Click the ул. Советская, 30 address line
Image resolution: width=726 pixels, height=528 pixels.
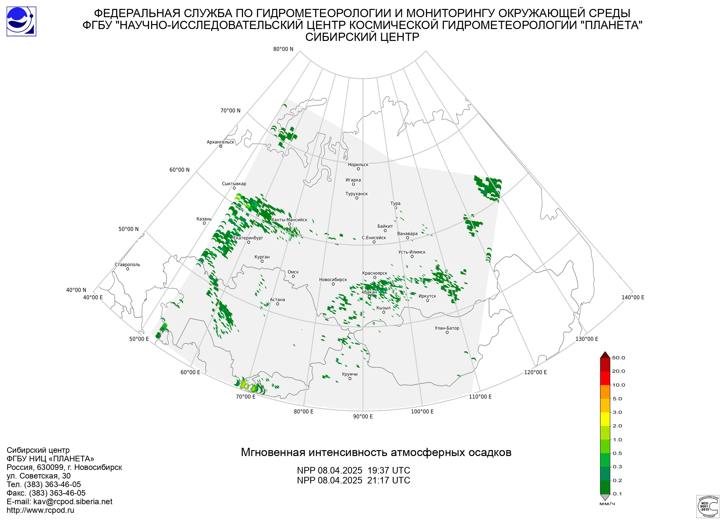click(x=39, y=476)
